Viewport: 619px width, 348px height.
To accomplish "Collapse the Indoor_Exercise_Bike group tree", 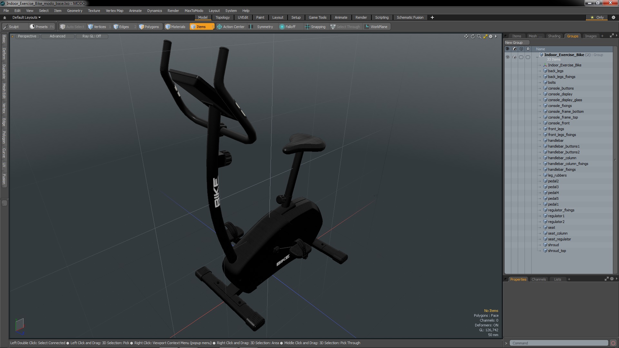I will pos(537,57).
